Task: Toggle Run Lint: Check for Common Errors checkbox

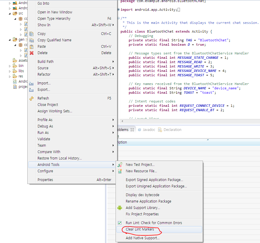Action: [120, 223]
